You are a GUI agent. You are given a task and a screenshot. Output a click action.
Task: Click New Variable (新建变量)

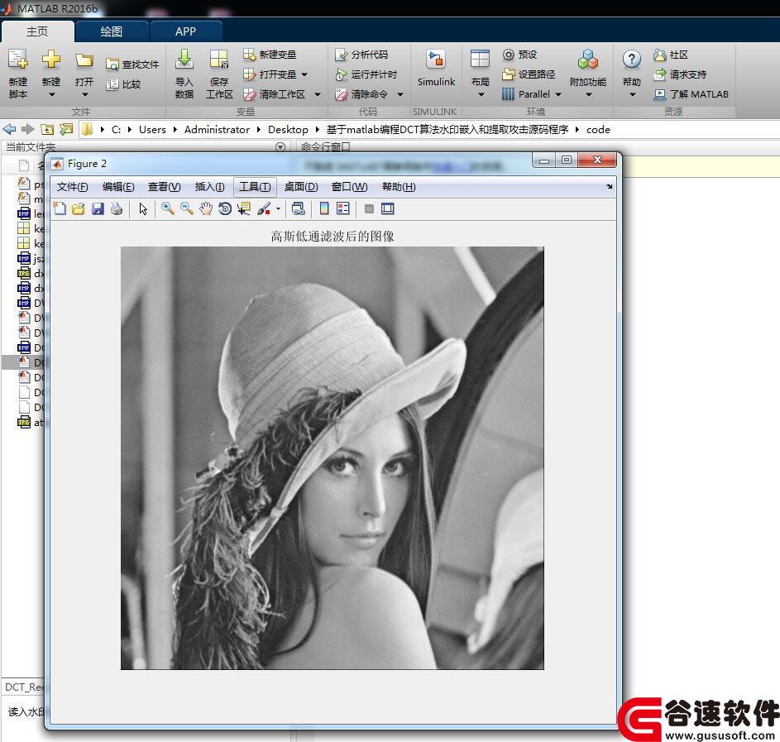[270, 55]
